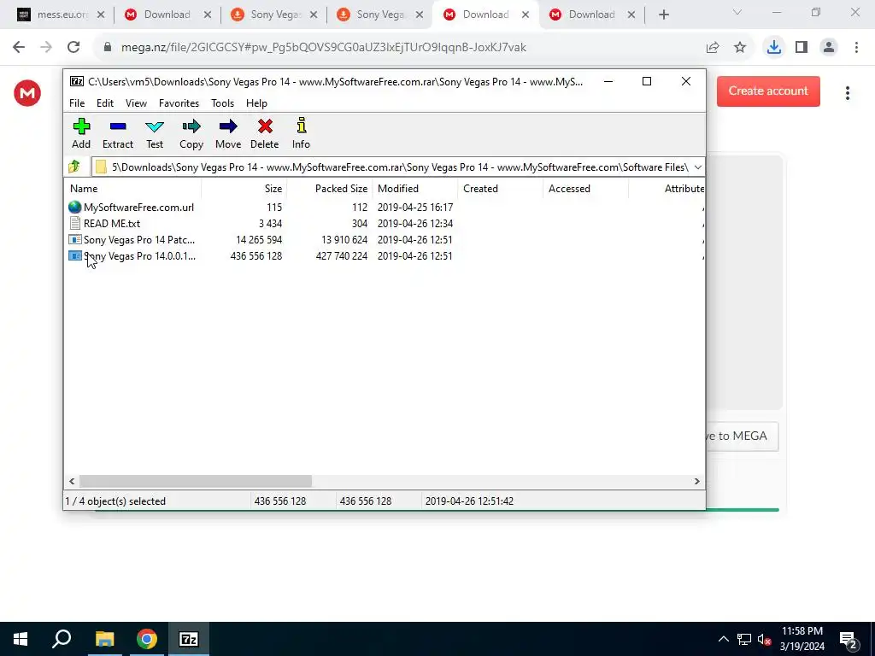The width and height of the screenshot is (875, 656).
Task: Open Chrome profile avatar
Action: (829, 48)
